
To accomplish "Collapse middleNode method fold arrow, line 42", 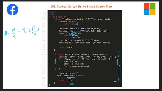I will tap(46, 55).
